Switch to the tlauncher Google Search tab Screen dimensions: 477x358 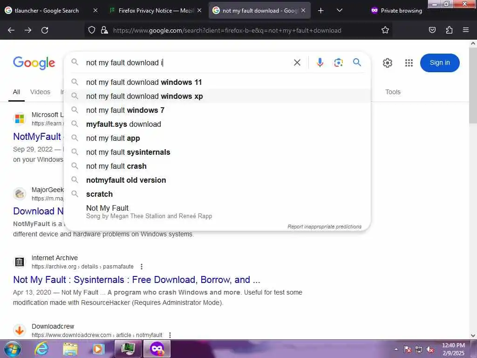pyautogui.click(x=47, y=11)
